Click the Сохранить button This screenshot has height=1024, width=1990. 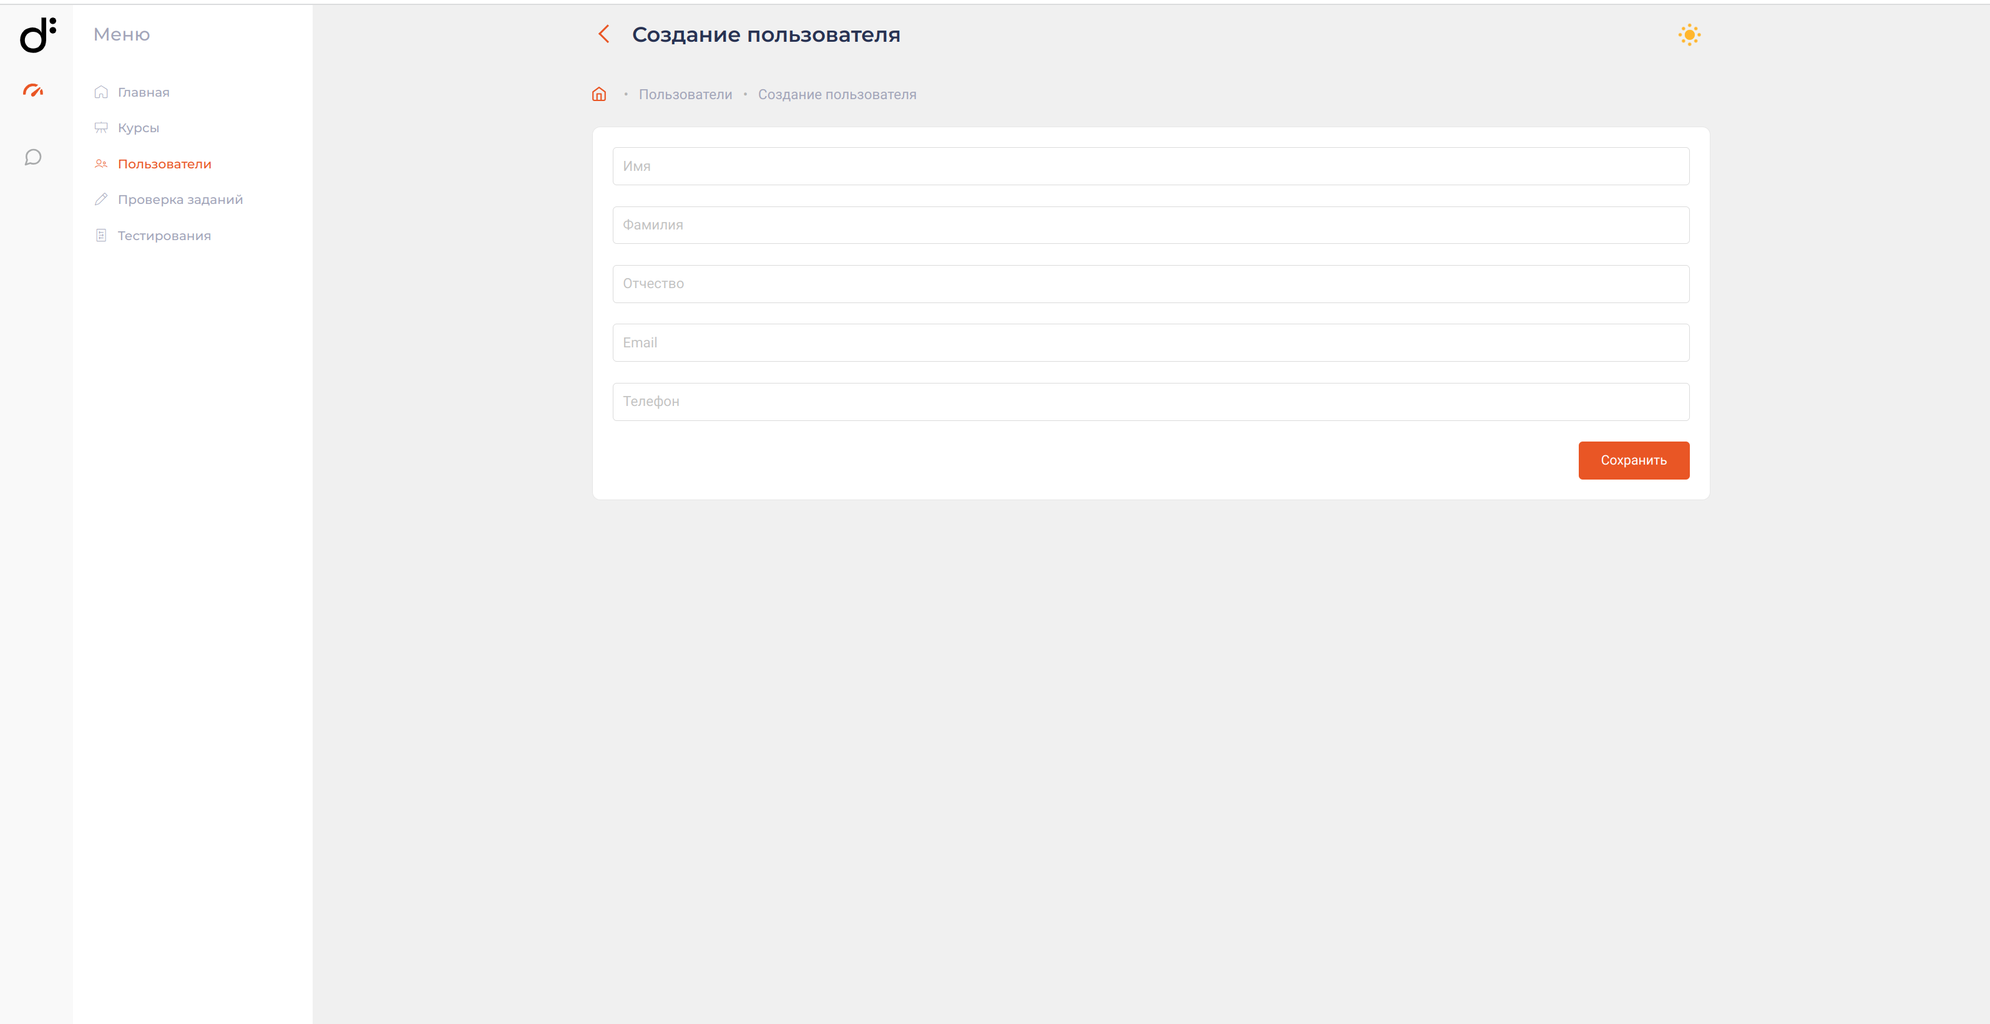(x=1633, y=460)
